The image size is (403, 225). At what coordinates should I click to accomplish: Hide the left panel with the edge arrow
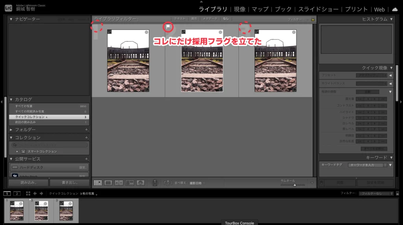(2, 102)
